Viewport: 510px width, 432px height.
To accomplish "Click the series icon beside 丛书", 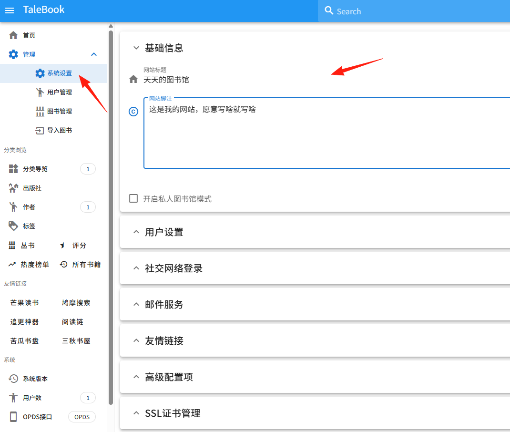I will click(x=12, y=245).
